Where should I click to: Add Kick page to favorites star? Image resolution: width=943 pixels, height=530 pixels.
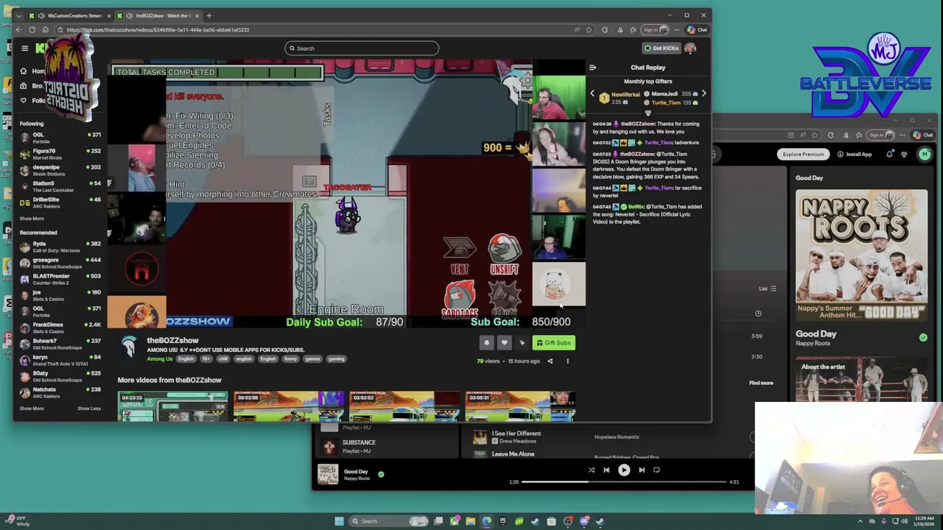click(589, 30)
